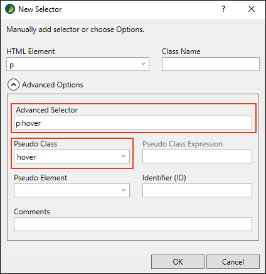Click the Advanced Options label text
This screenshot has height=274, width=266.
53,85
